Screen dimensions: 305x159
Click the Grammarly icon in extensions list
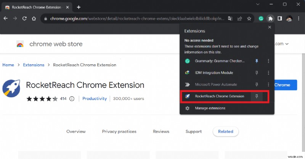click(x=187, y=61)
